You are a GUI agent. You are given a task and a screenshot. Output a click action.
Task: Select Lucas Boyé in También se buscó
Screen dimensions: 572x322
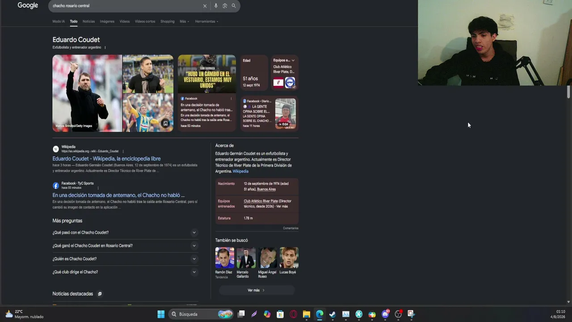pos(289,261)
